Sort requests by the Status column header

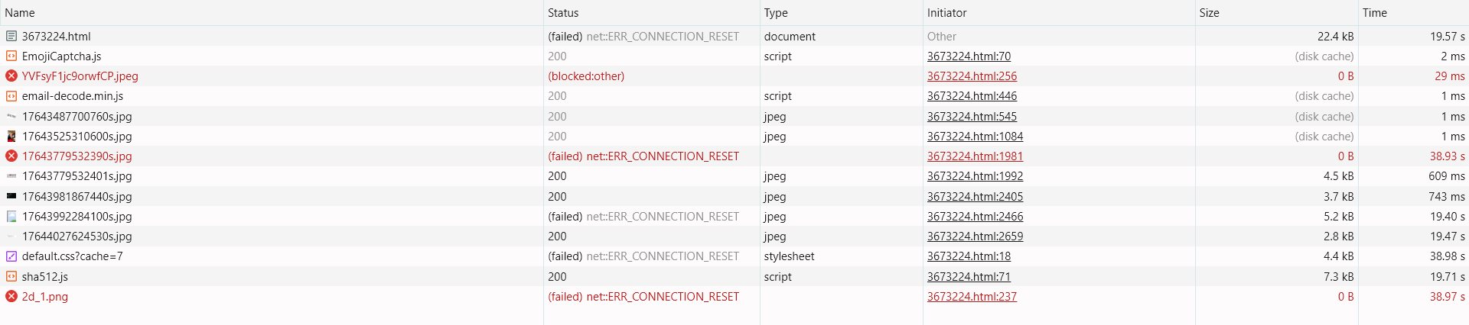(563, 13)
